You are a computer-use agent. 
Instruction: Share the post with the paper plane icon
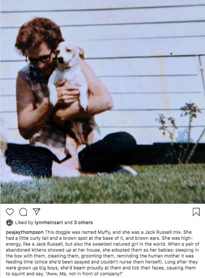point(37,212)
